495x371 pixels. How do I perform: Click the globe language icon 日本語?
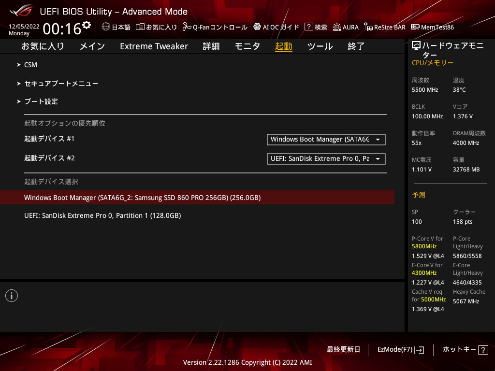(x=106, y=27)
